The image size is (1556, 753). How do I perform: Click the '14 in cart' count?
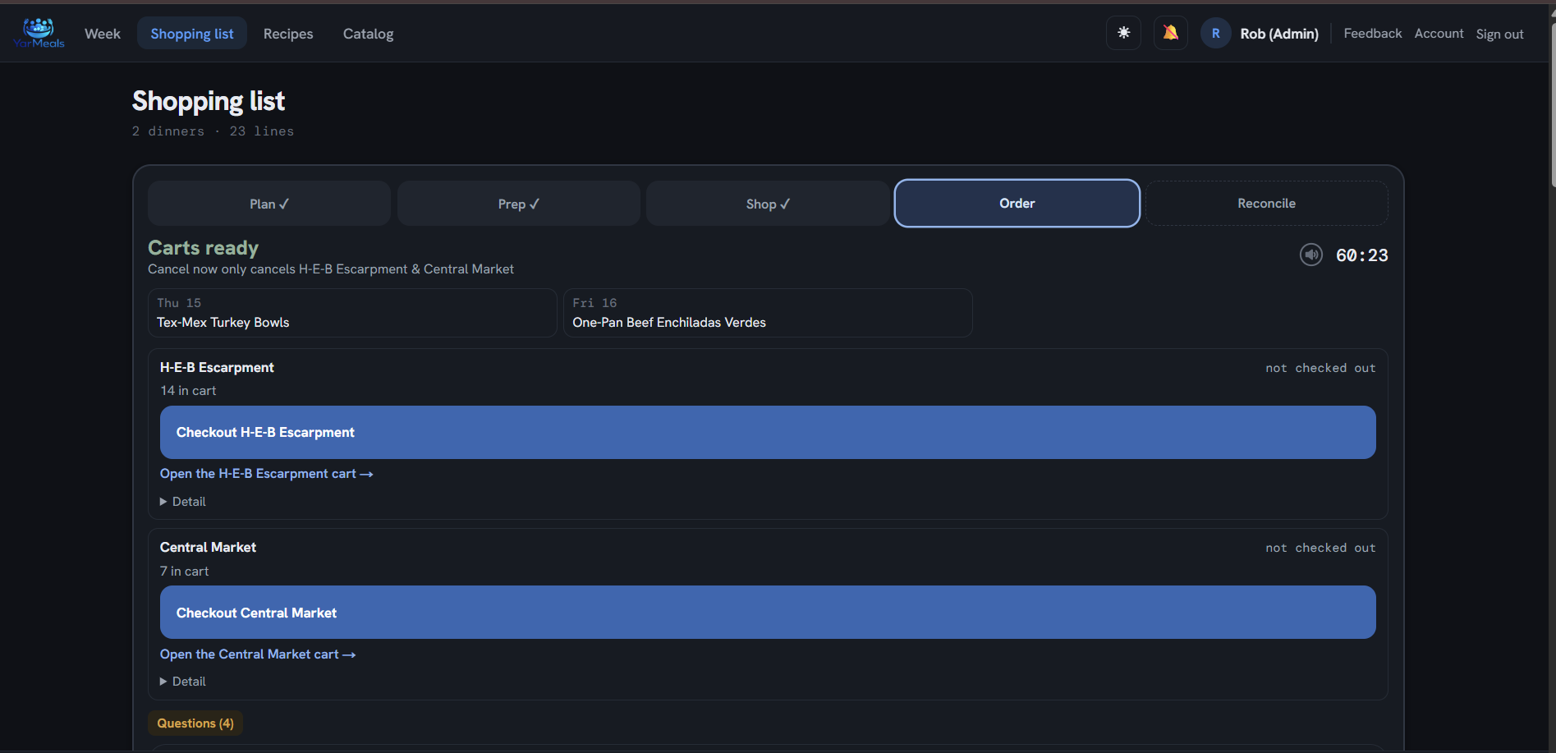[188, 391]
